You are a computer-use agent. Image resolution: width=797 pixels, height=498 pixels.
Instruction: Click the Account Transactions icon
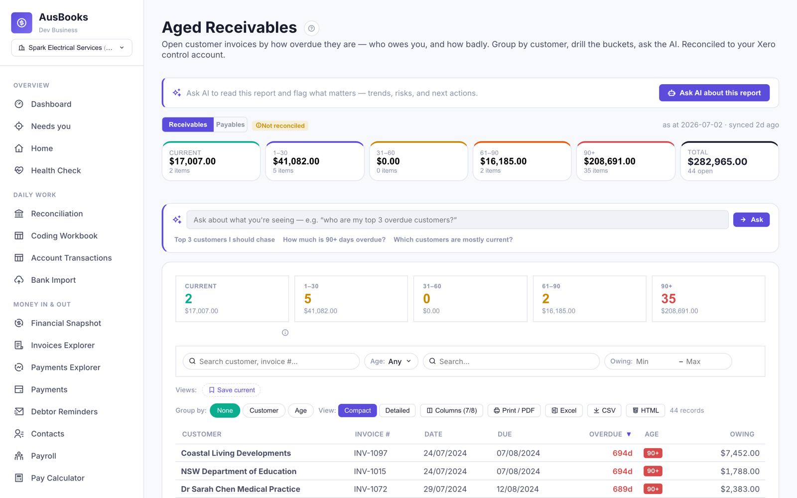click(x=19, y=258)
